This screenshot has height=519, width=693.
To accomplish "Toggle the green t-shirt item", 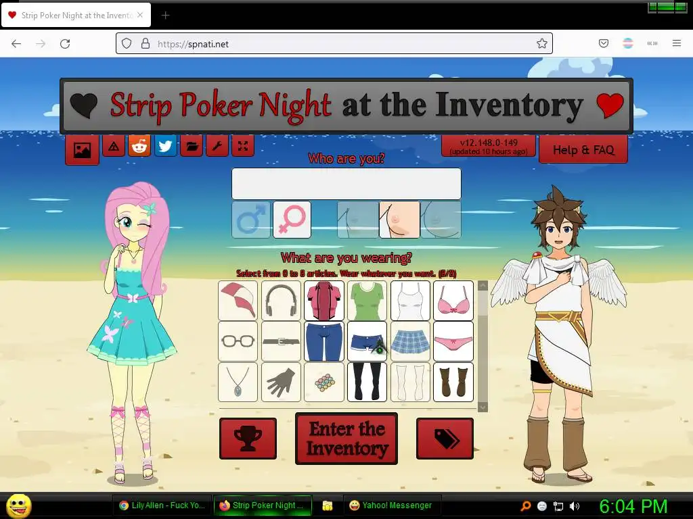I will 367,301.
